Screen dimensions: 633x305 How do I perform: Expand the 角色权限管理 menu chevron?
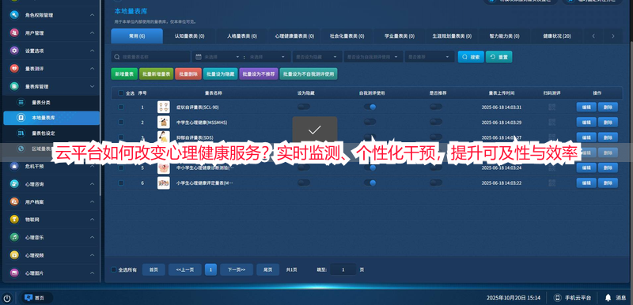(x=92, y=15)
